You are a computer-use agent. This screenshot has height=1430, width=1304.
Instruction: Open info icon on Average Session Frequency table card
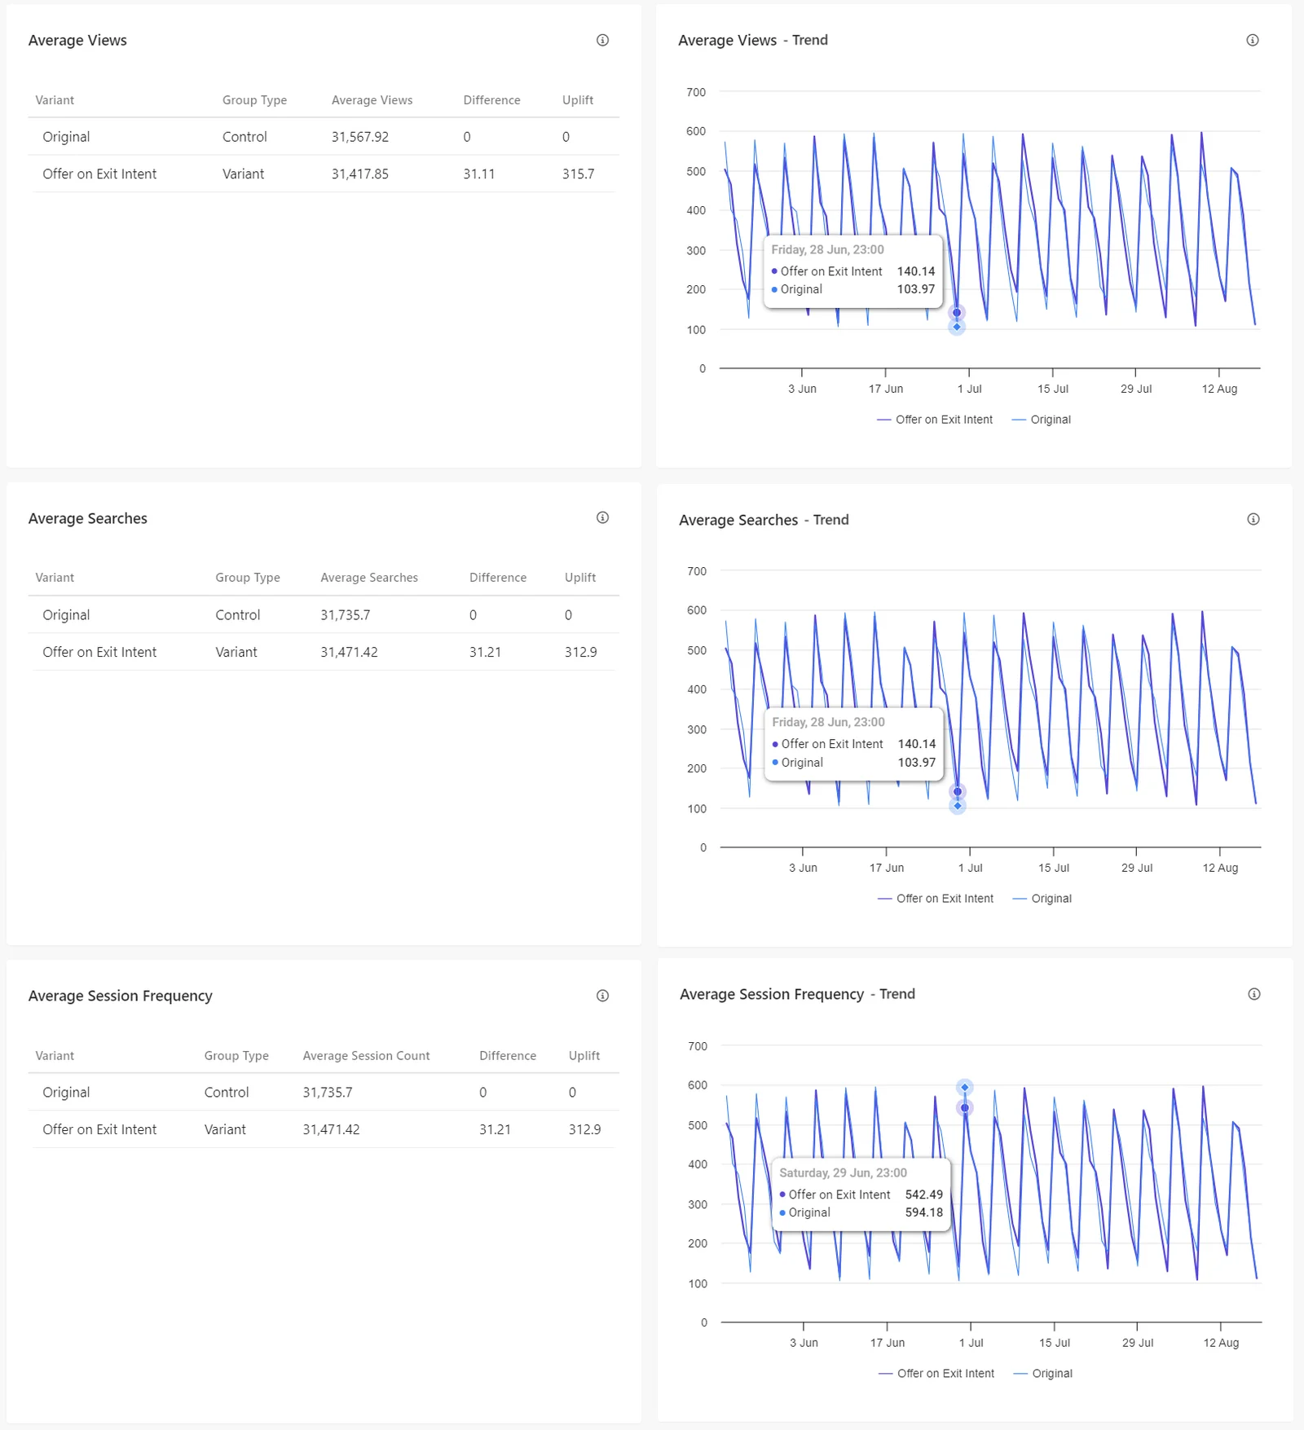click(x=602, y=995)
